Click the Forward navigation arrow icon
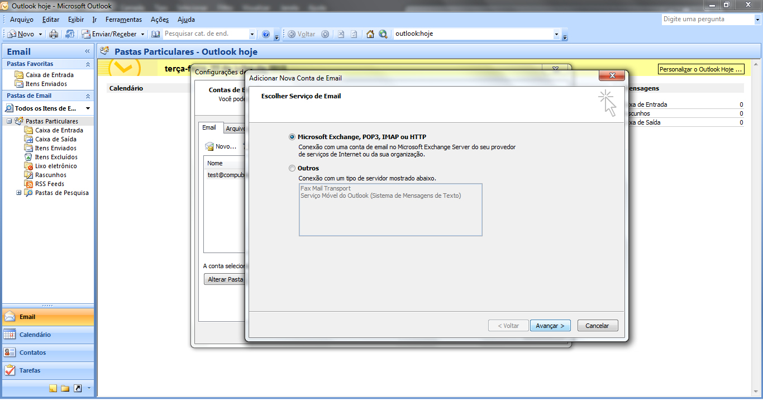The height and width of the screenshot is (400, 763). (326, 34)
